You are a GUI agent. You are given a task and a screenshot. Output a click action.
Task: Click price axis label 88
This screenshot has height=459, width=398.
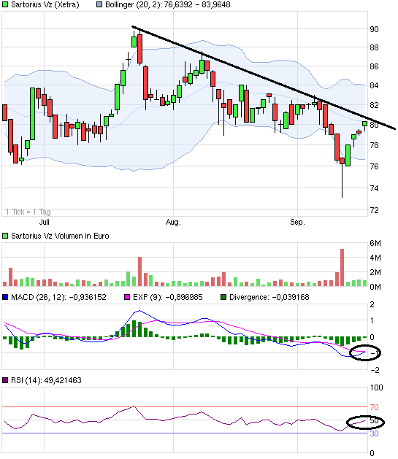374,47
